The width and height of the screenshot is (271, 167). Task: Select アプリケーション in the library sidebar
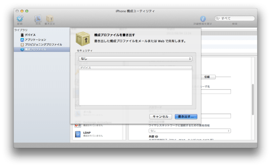[x=42, y=40]
